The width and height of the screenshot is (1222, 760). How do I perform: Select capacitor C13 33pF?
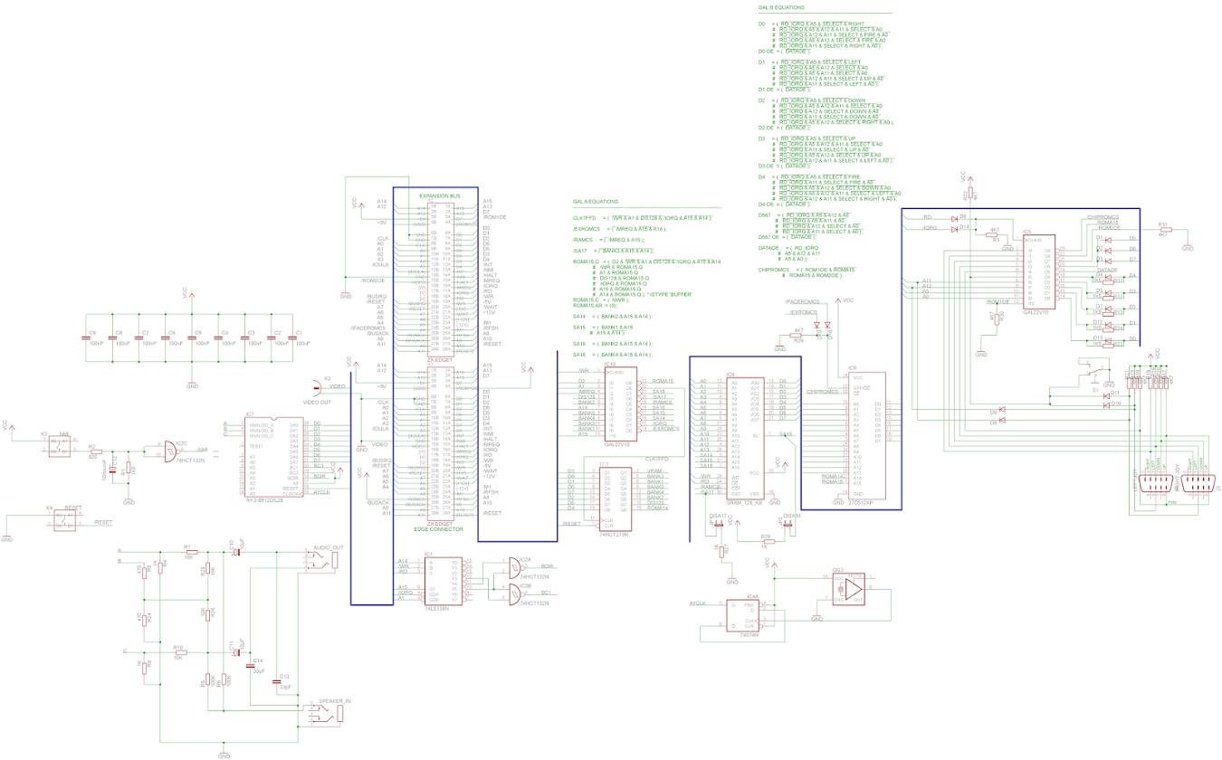277,682
